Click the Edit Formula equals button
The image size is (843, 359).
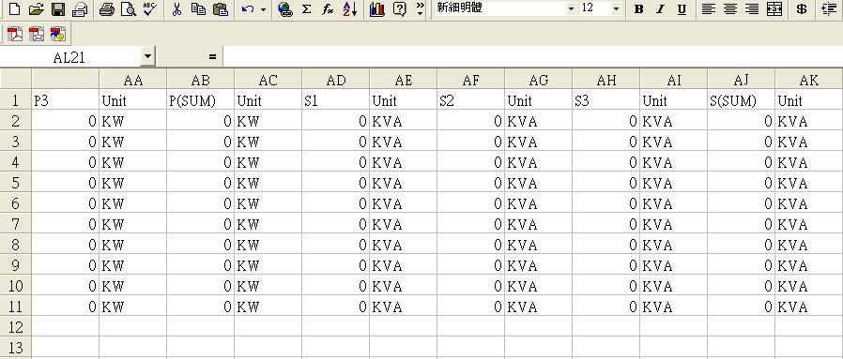(212, 56)
